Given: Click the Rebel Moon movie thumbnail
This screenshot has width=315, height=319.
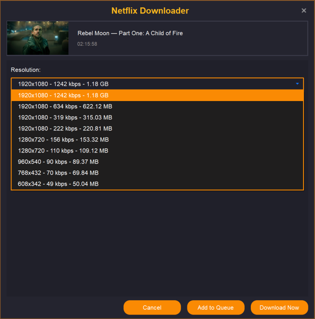Looking at the screenshot, I should click(x=38, y=38).
